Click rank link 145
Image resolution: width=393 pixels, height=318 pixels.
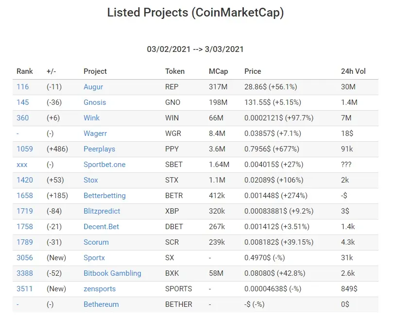pos(22,102)
